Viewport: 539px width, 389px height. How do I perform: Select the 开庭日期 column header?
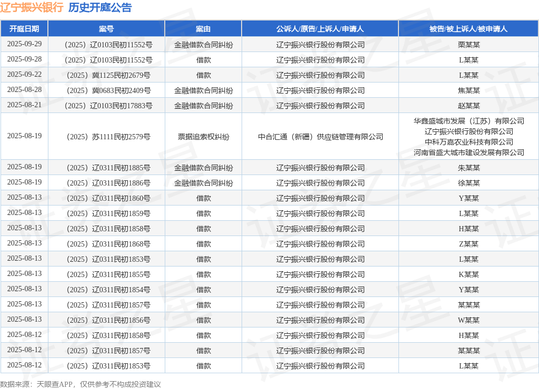click(24, 29)
